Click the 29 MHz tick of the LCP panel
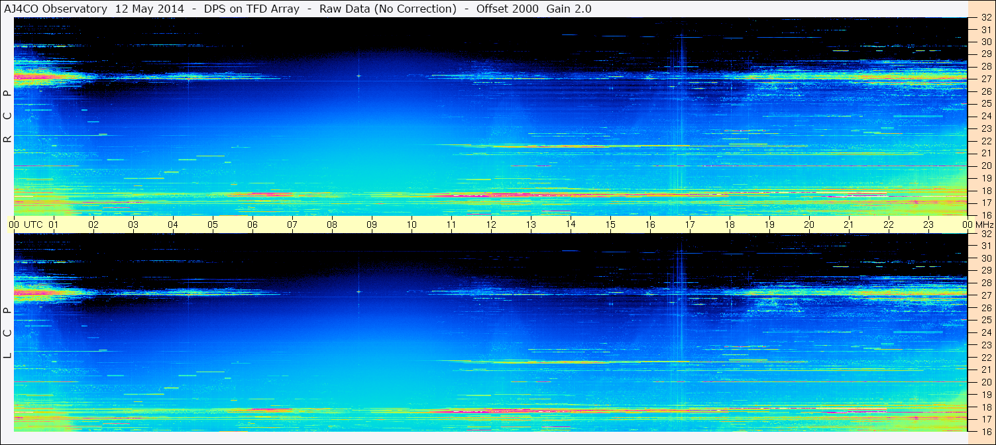 985,271
